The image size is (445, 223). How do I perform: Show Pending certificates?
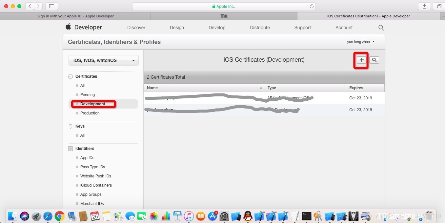coord(87,95)
